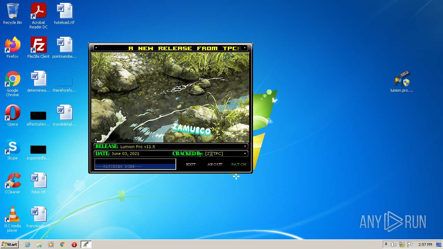Open the Recycle Bin desktop icon
The width and height of the screenshot is (443, 249).
pyautogui.click(x=12, y=14)
